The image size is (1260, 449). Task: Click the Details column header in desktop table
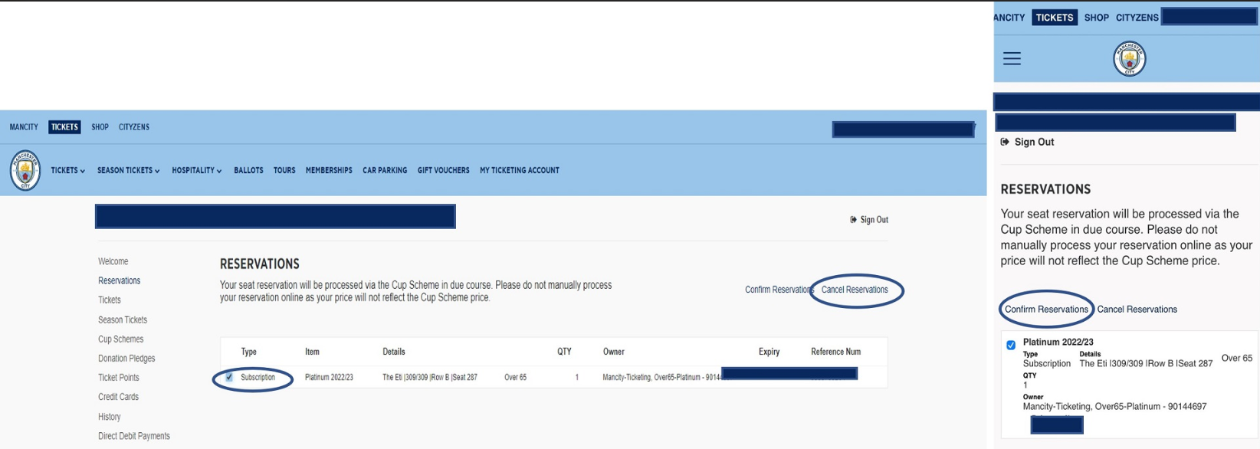pos(394,352)
